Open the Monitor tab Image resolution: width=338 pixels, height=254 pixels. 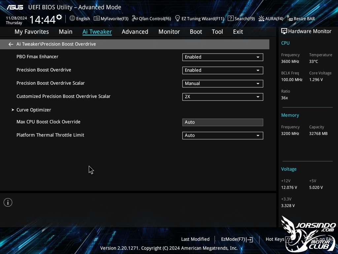tap(169, 32)
